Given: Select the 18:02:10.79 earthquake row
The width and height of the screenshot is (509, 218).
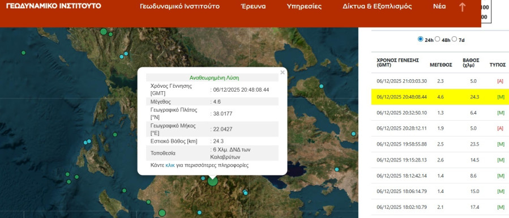Looking at the screenshot, I should click(440, 207).
